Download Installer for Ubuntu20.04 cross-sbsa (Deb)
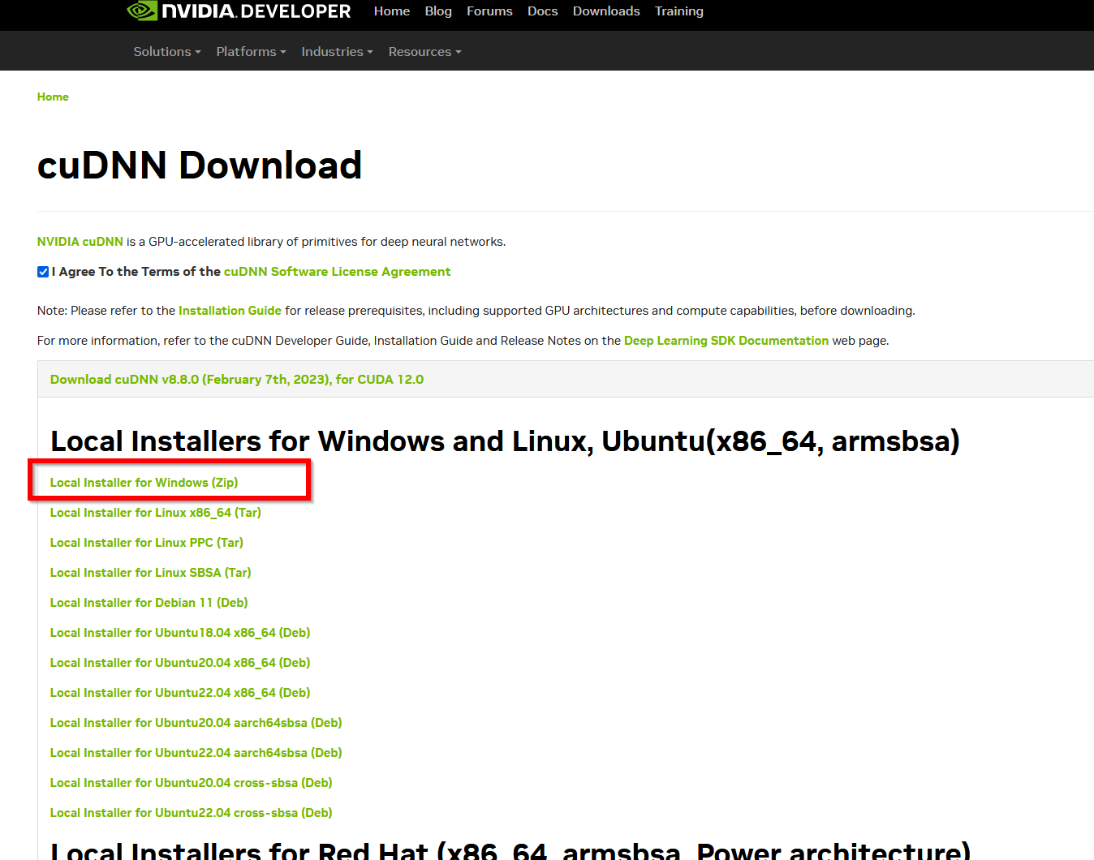The width and height of the screenshot is (1094, 860). coord(192,783)
